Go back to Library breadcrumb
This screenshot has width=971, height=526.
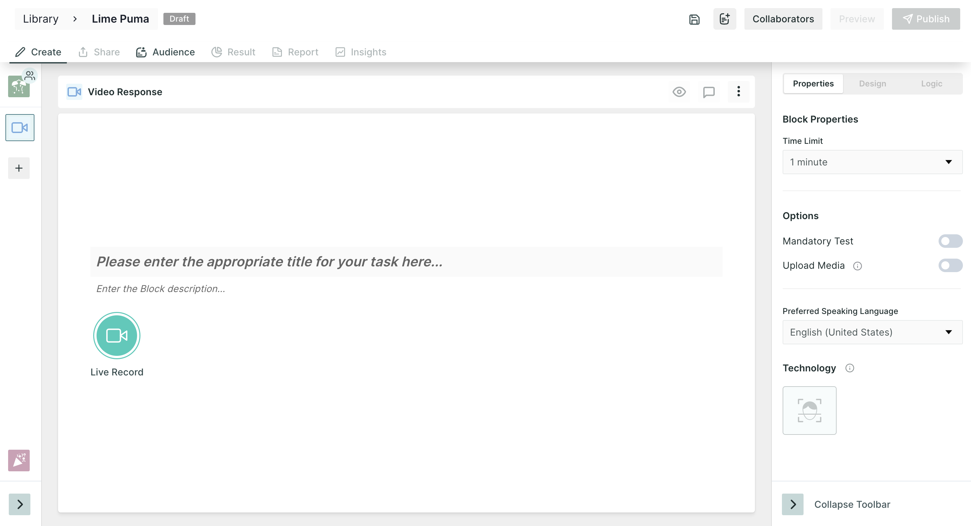click(x=41, y=19)
